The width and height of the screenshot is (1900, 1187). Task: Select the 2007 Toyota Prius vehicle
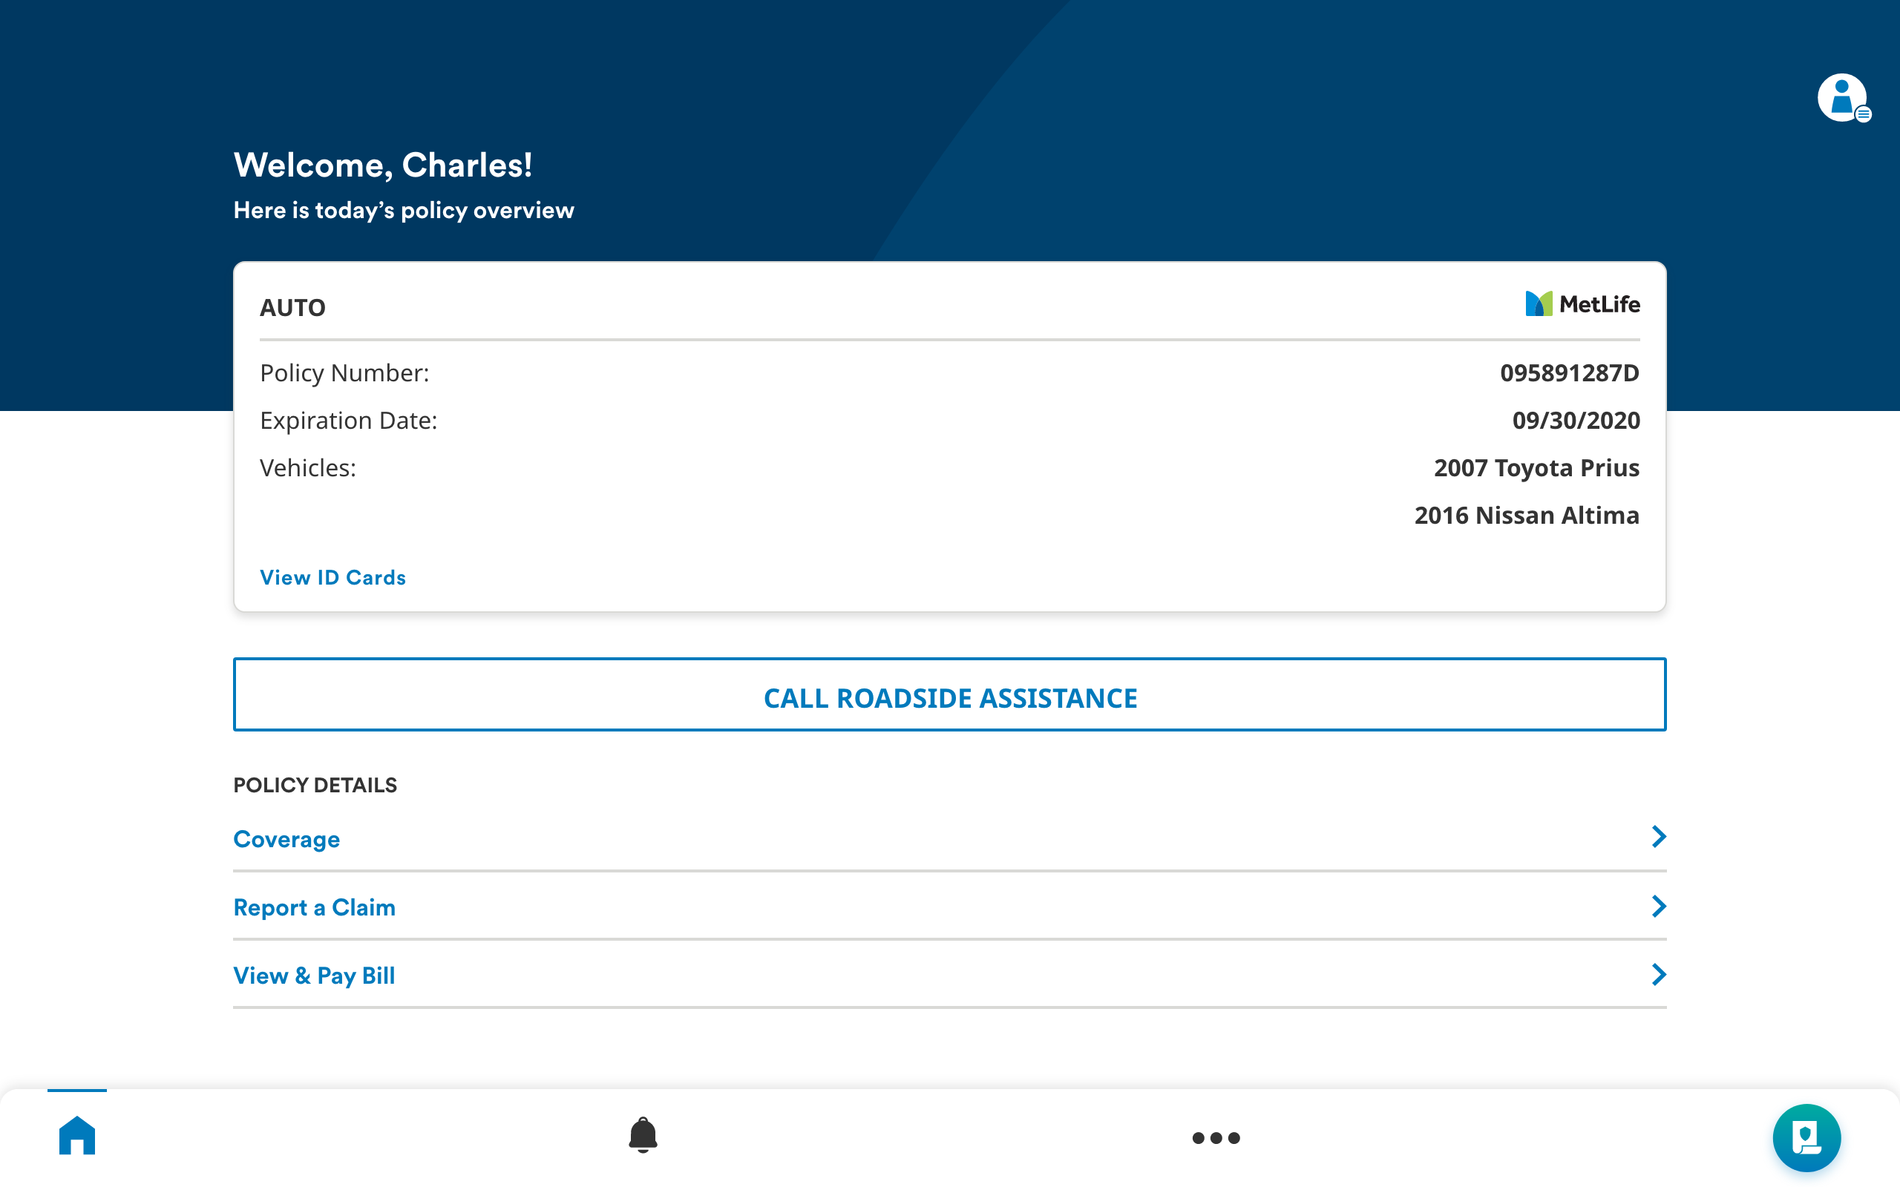1536,468
